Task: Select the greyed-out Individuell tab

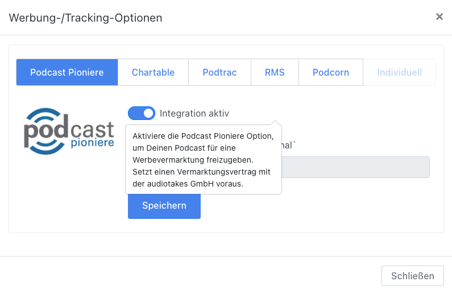Action: coord(399,72)
